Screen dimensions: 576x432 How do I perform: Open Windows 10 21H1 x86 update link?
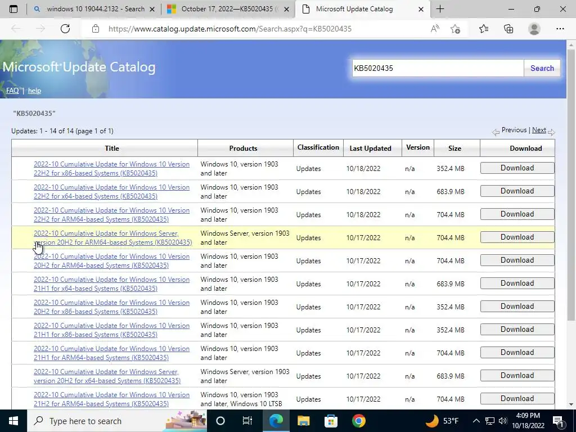[x=112, y=330]
